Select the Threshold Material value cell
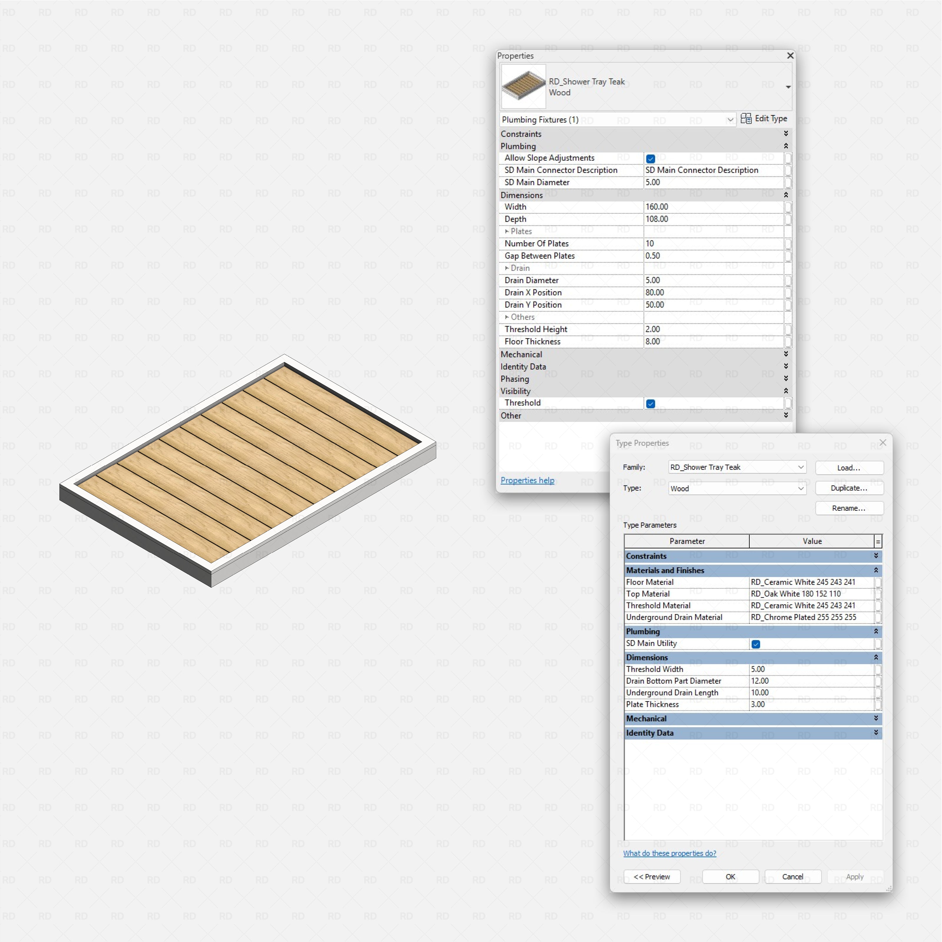 [x=812, y=606]
